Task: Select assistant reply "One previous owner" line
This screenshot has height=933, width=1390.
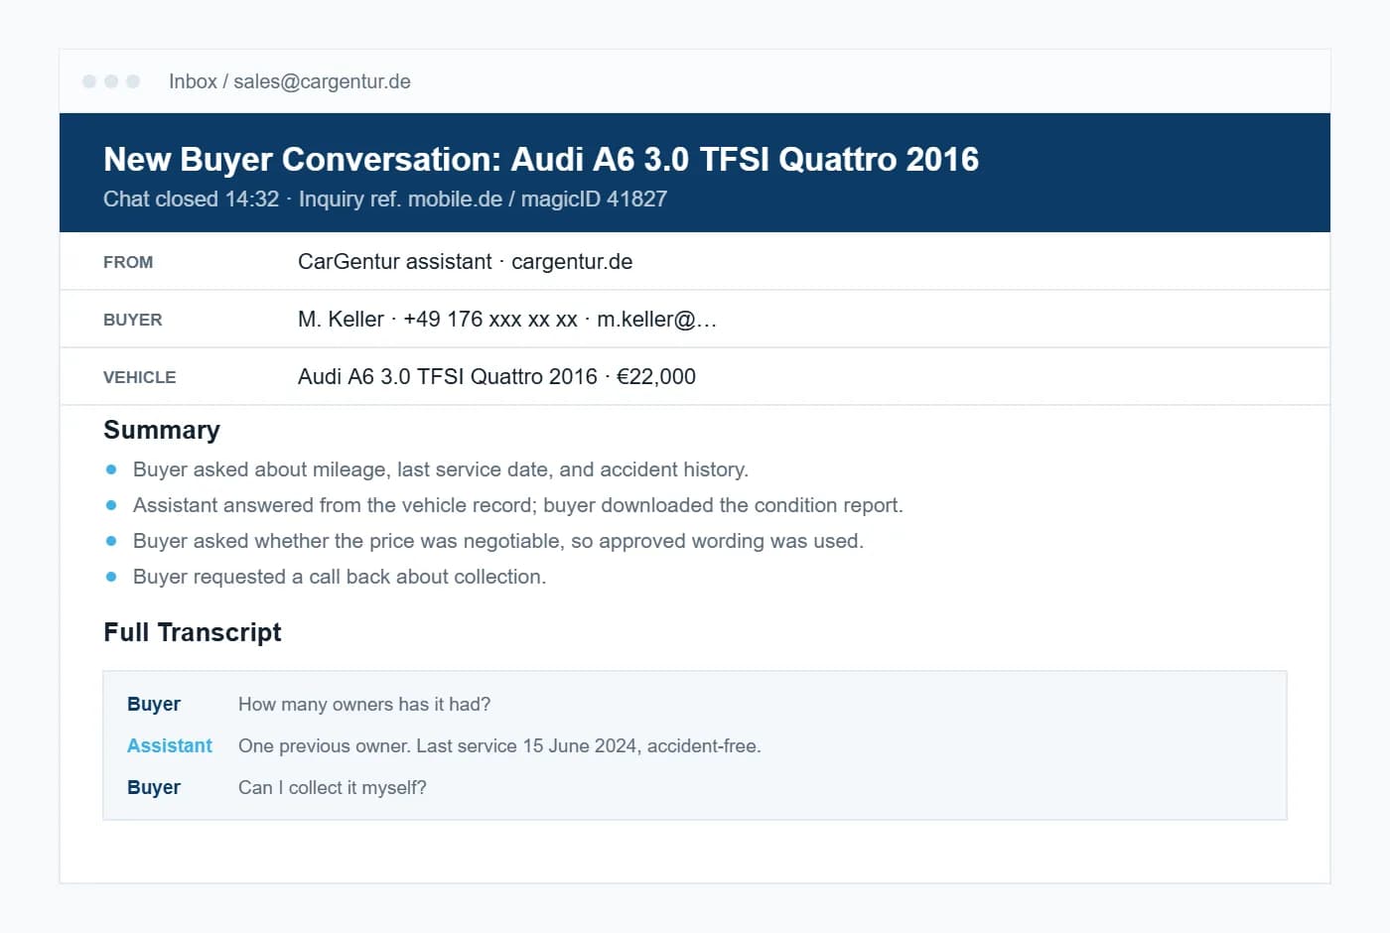Action: click(x=499, y=746)
